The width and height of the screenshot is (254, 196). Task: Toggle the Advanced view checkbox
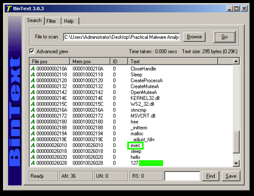pyautogui.click(x=32, y=51)
